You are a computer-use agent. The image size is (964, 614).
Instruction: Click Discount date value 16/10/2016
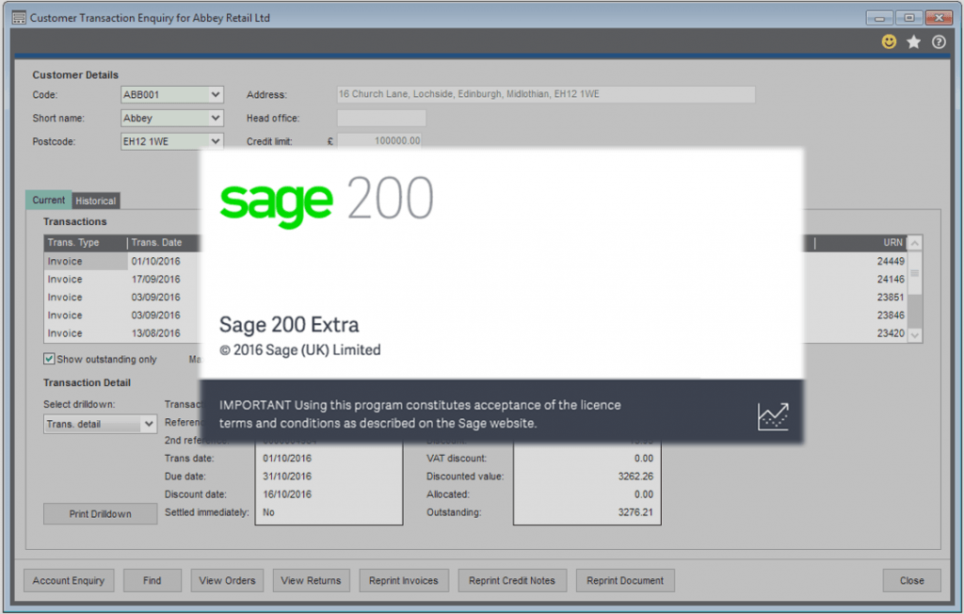click(287, 494)
